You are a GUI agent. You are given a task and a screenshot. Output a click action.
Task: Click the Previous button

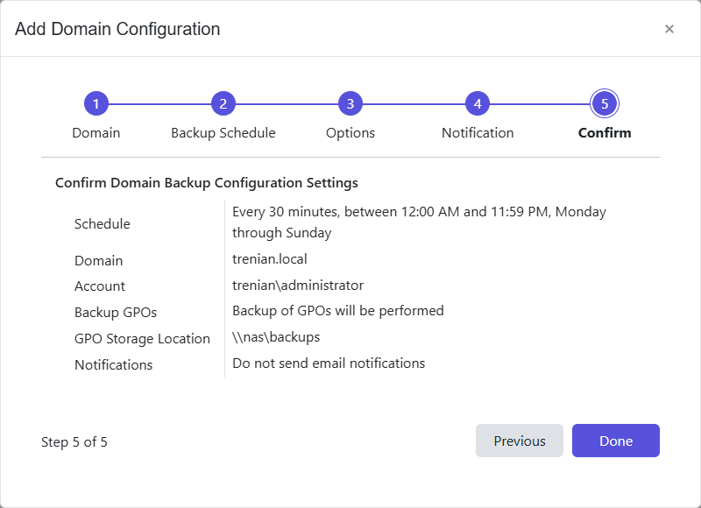pos(520,441)
